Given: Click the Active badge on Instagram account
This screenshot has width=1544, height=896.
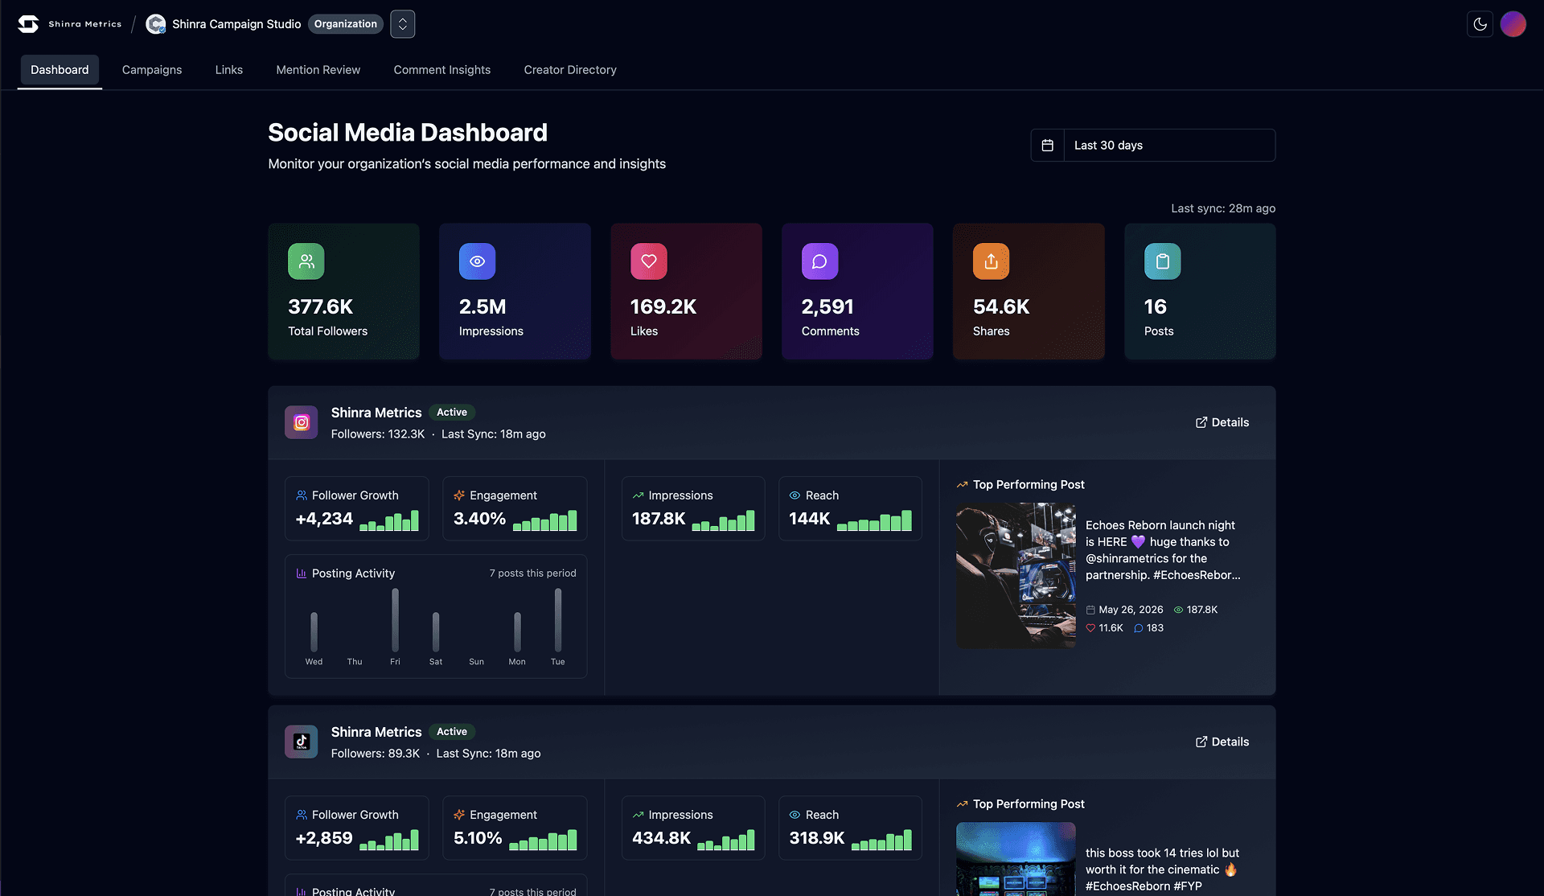Looking at the screenshot, I should coord(452,413).
